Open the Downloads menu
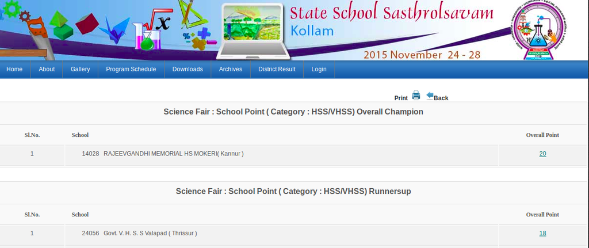Screen dimensions: 589x248 click(x=188, y=69)
